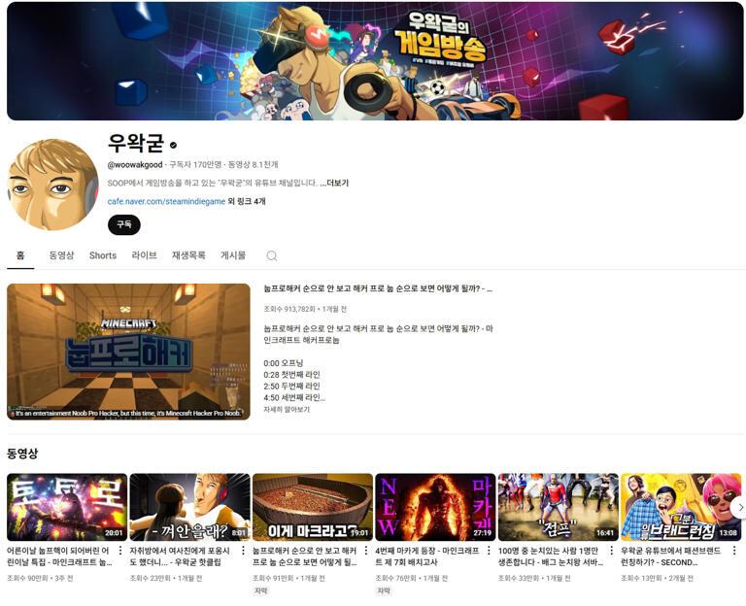Expand featured video description via 자세히 알아보기
Viewport: 746px width, 606px height.
(x=287, y=409)
